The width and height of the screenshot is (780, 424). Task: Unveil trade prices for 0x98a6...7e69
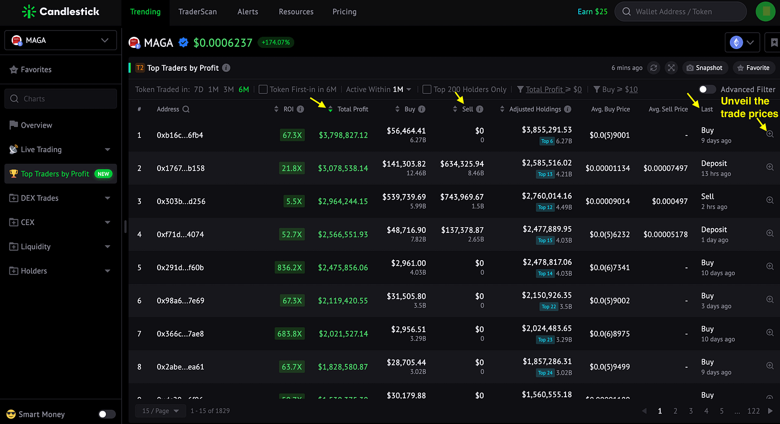[770, 300]
